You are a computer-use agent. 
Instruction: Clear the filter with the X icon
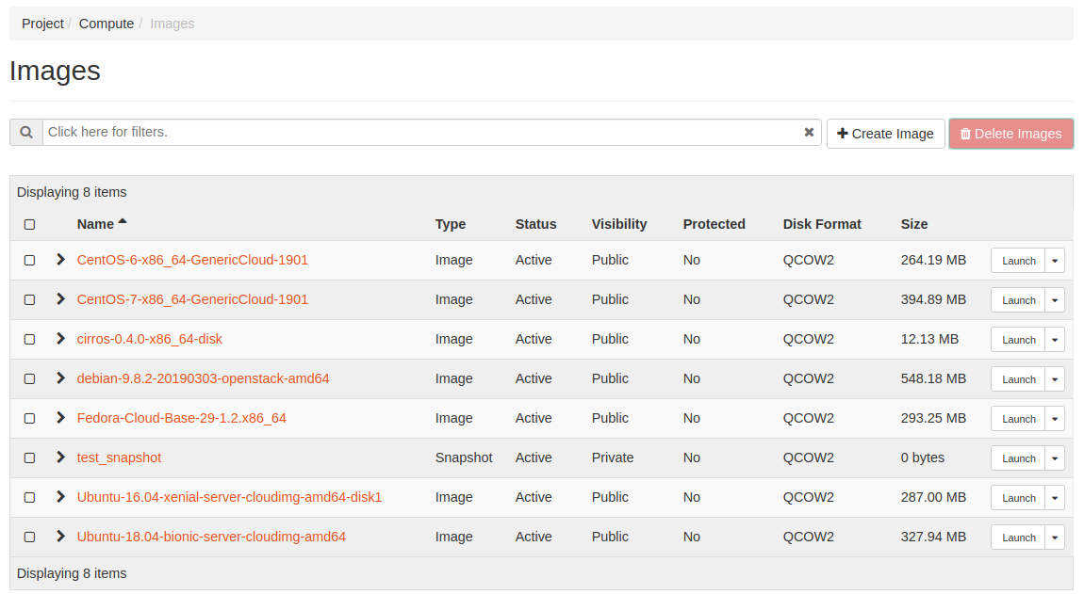[809, 133]
